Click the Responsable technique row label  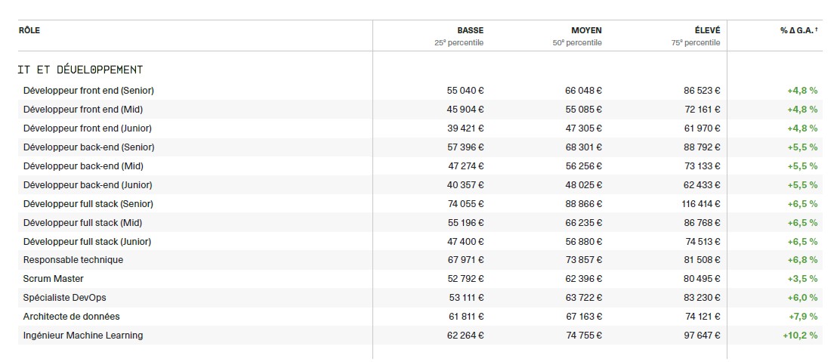pos(73,260)
